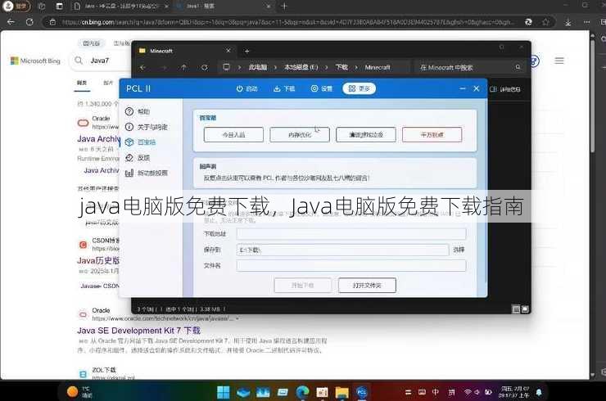Open Edge settings and more menu

pyautogui.click(x=586, y=22)
